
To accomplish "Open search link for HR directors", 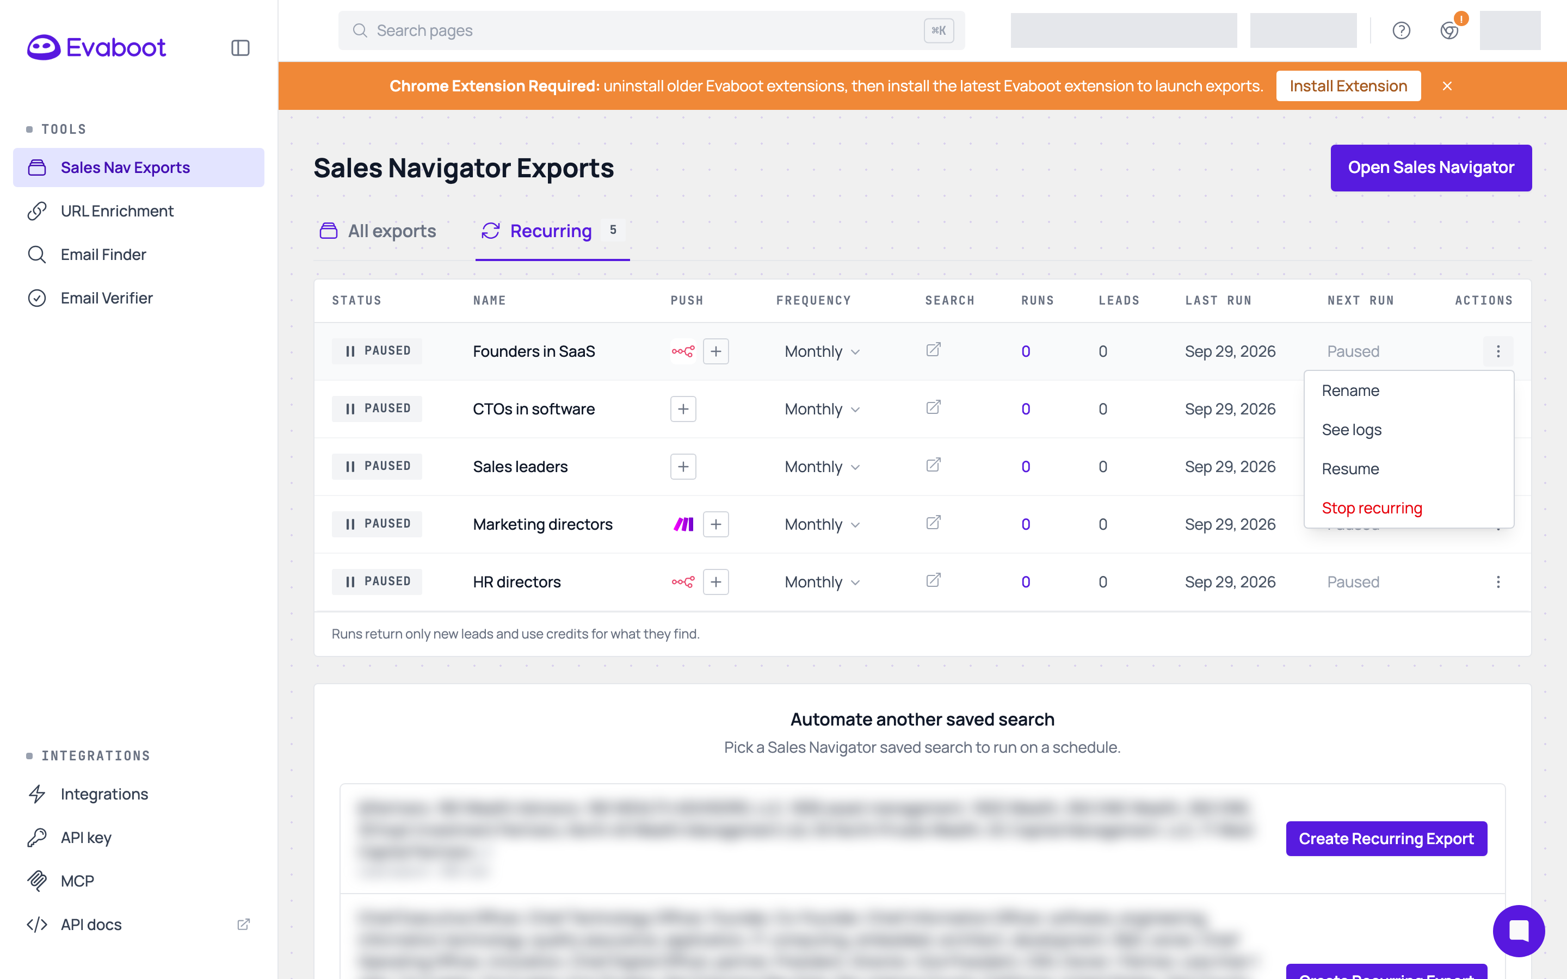I will pos(933,581).
